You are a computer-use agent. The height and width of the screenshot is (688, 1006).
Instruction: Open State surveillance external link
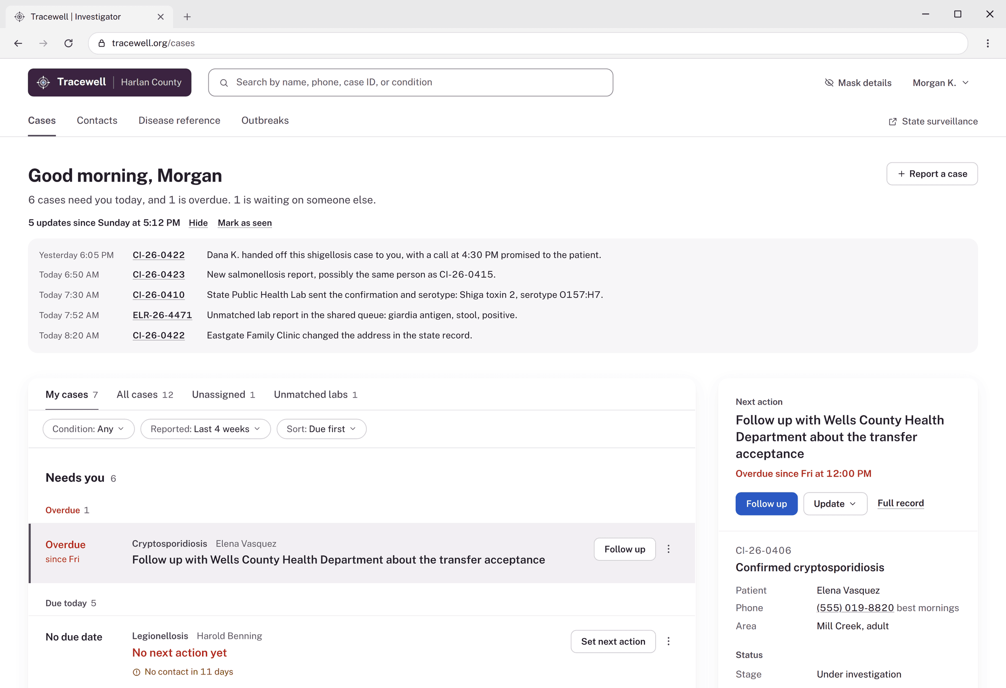pos(933,121)
